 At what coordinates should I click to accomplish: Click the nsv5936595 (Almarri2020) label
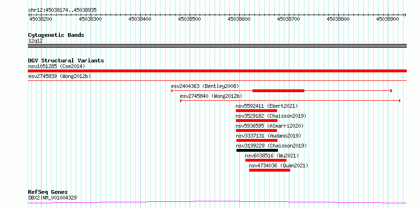(269, 126)
